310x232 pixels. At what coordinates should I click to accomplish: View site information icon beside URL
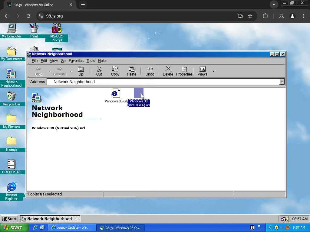[41, 16]
